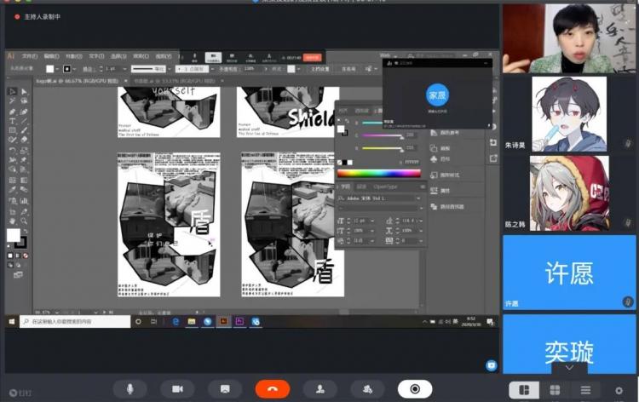Open the brush definition dropdown
The image size is (639, 402).
(x=212, y=69)
